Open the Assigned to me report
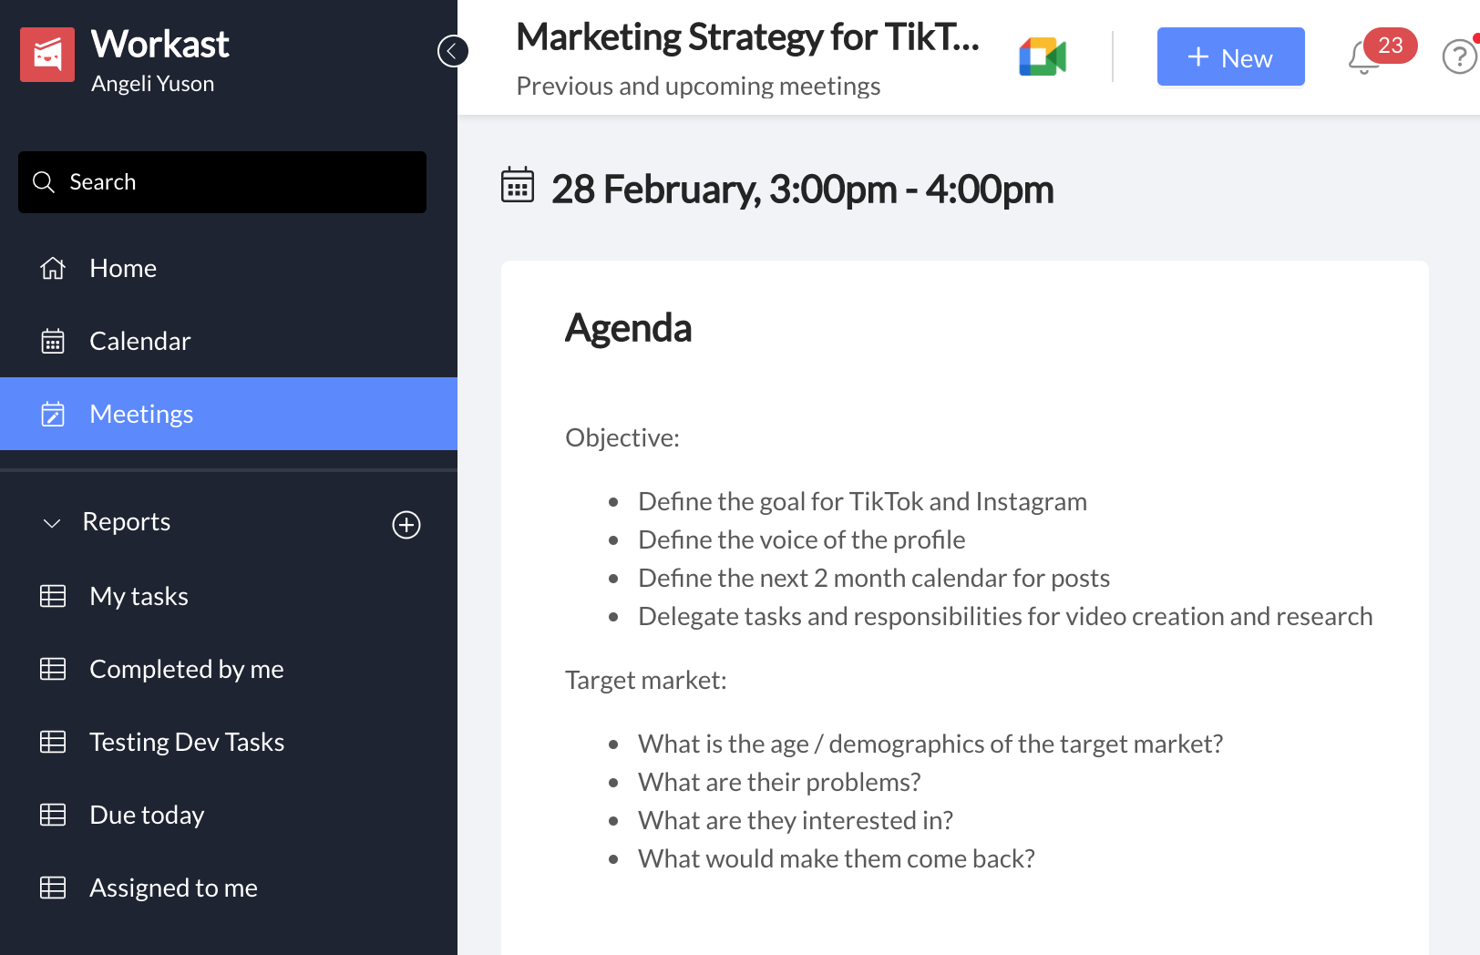1480x955 pixels. 173,888
